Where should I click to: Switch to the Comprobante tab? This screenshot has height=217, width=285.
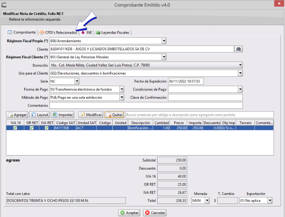(x=22, y=32)
